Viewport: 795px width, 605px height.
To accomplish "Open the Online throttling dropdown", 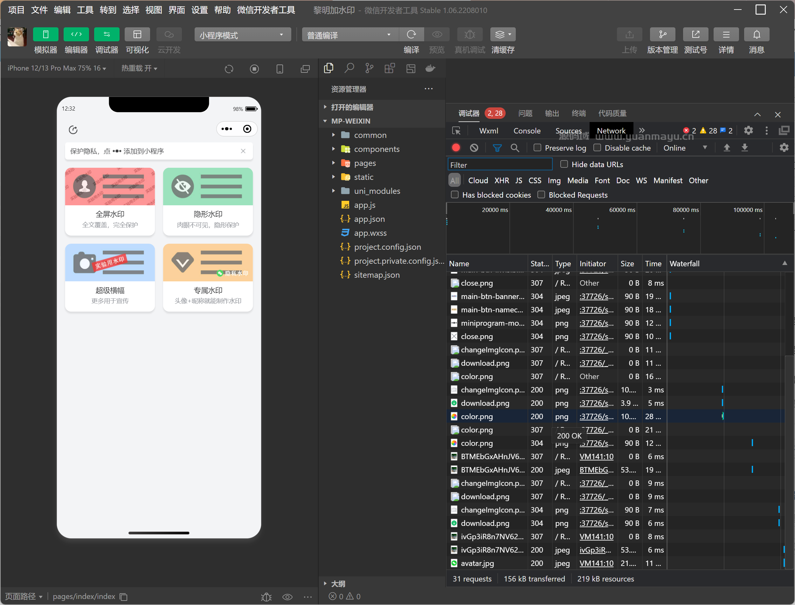I will [x=685, y=148].
